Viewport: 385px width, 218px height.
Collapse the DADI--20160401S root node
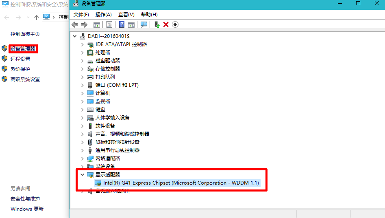pyautogui.click(x=74, y=36)
